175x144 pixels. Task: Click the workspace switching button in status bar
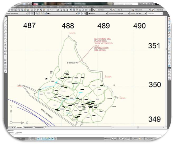150,139
